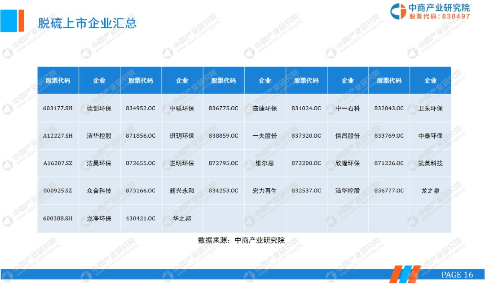Select the stock code 430421.OC
This screenshot has width=485, height=286.
[141, 218]
